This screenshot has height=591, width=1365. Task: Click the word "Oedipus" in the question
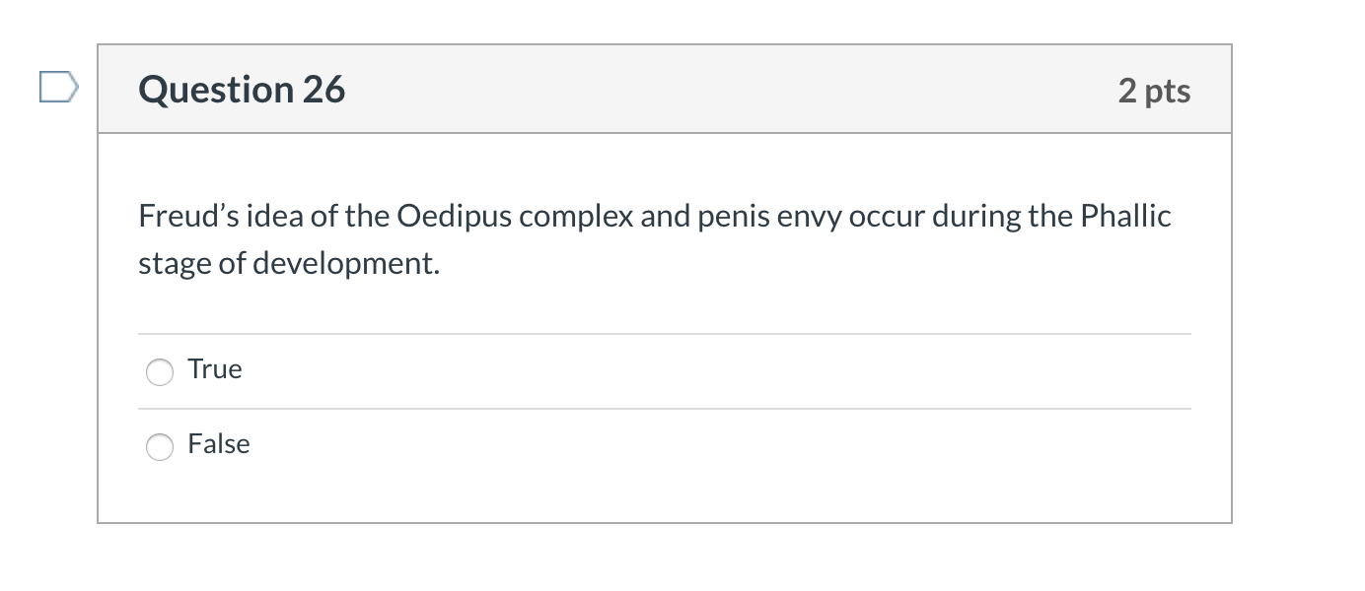click(x=454, y=217)
